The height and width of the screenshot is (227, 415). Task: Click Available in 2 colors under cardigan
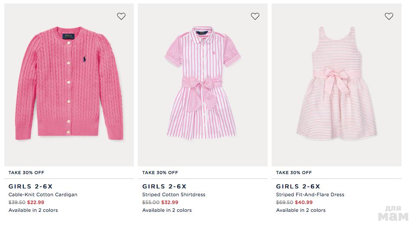point(33,210)
